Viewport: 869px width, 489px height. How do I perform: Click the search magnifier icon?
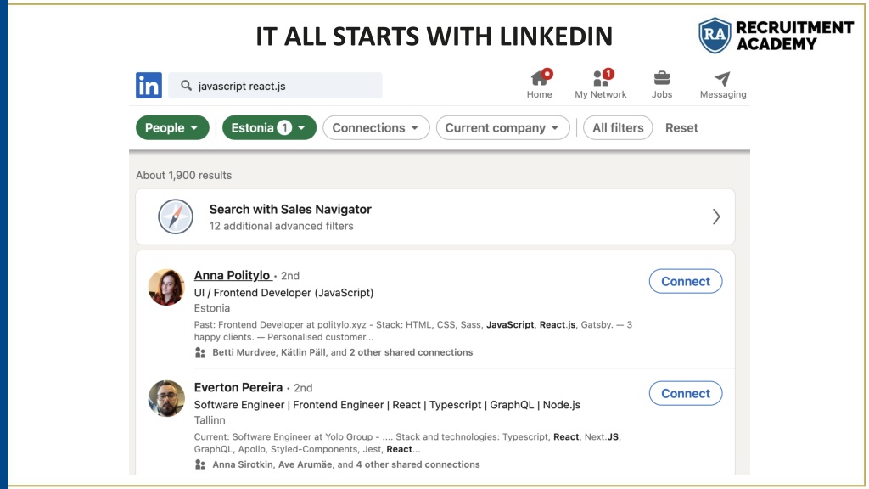point(186,86)
